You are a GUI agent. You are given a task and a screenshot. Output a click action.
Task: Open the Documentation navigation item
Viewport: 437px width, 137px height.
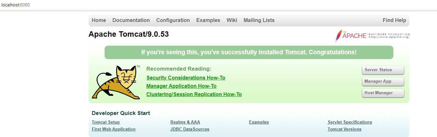click(131, 20)
